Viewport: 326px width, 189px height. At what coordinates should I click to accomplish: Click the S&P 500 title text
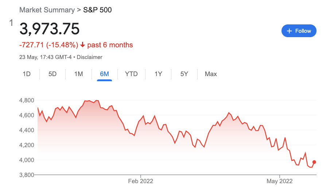coord(98,10)
